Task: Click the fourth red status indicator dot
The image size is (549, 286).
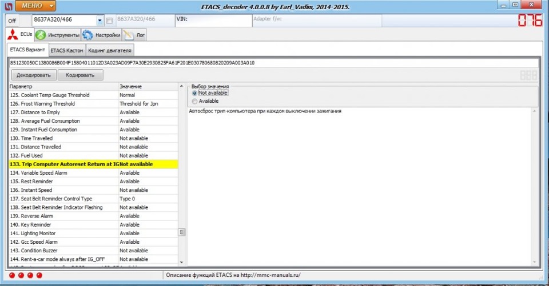Action: point(39,275)
